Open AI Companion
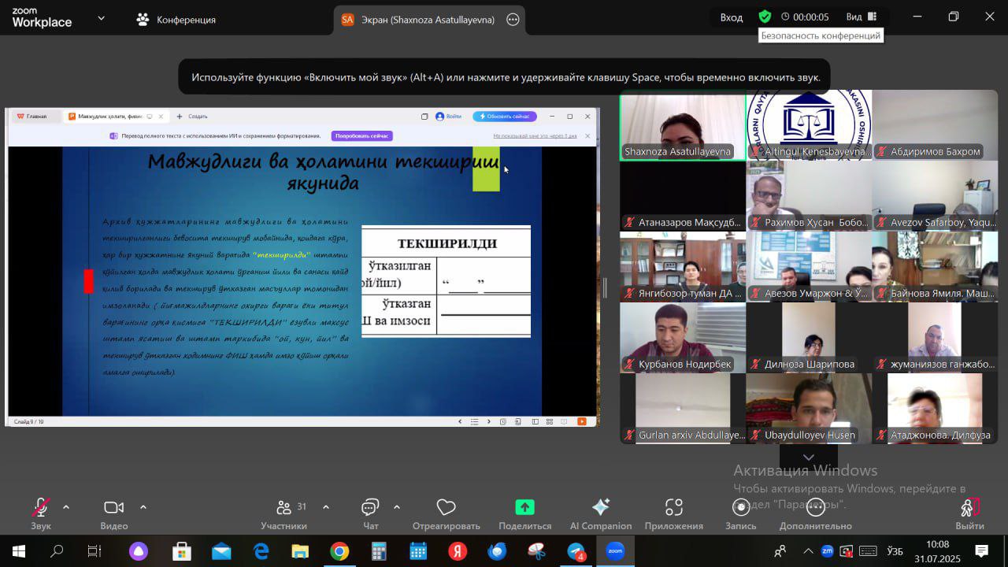 pos(600,508)
